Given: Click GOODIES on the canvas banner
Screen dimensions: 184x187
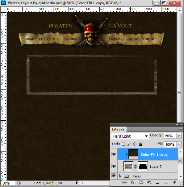Looking at the screenshot, I should tap(72, 39).
